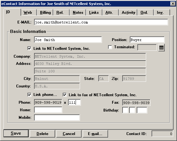This screenshot has width=177, height=141.
Task: Focus the Name field with Joe Smith
Action: coord(68,40)
